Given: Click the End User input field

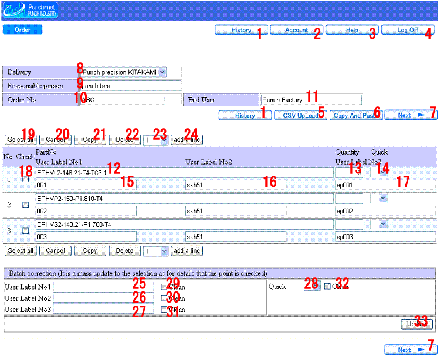Looking at the screenshot, I should (x=312, y=100).
